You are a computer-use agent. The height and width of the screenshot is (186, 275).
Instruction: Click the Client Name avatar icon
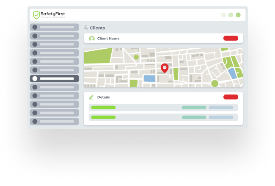click(x=91, y=39)
